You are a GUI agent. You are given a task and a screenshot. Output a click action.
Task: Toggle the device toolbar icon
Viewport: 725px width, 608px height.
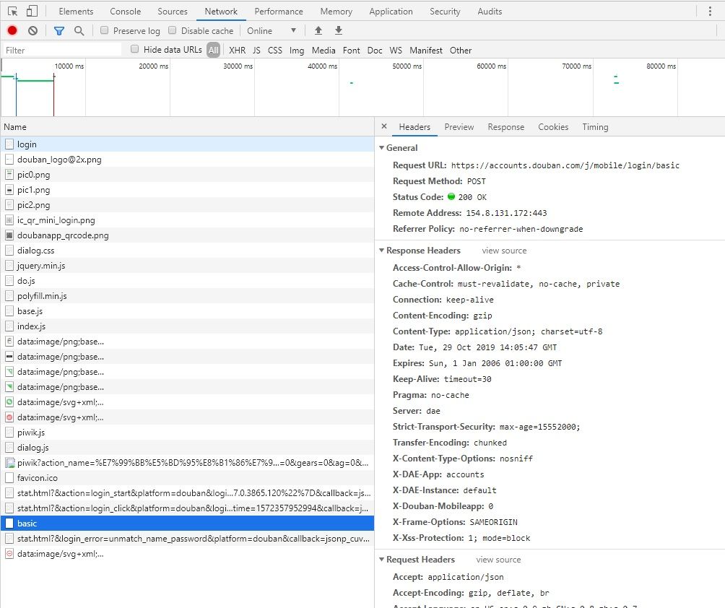coord(32,11)
